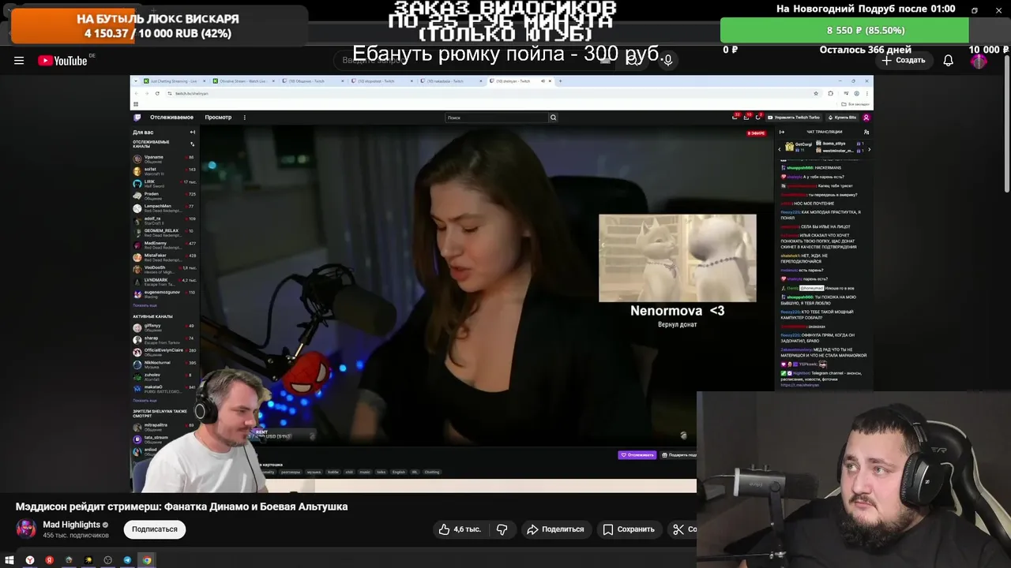Click the YouTube voice search microphone

(668, 61)
